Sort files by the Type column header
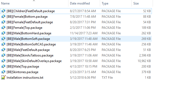 (105, 3)
